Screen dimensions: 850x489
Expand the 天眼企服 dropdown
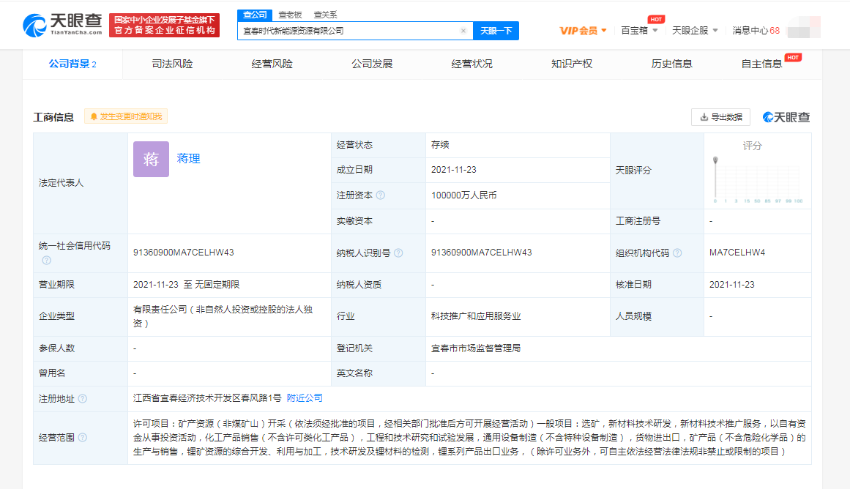[695, 31]
